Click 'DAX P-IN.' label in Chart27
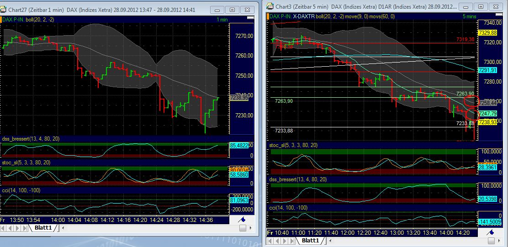Screen dimensions: 508x247 click(13, 20)
